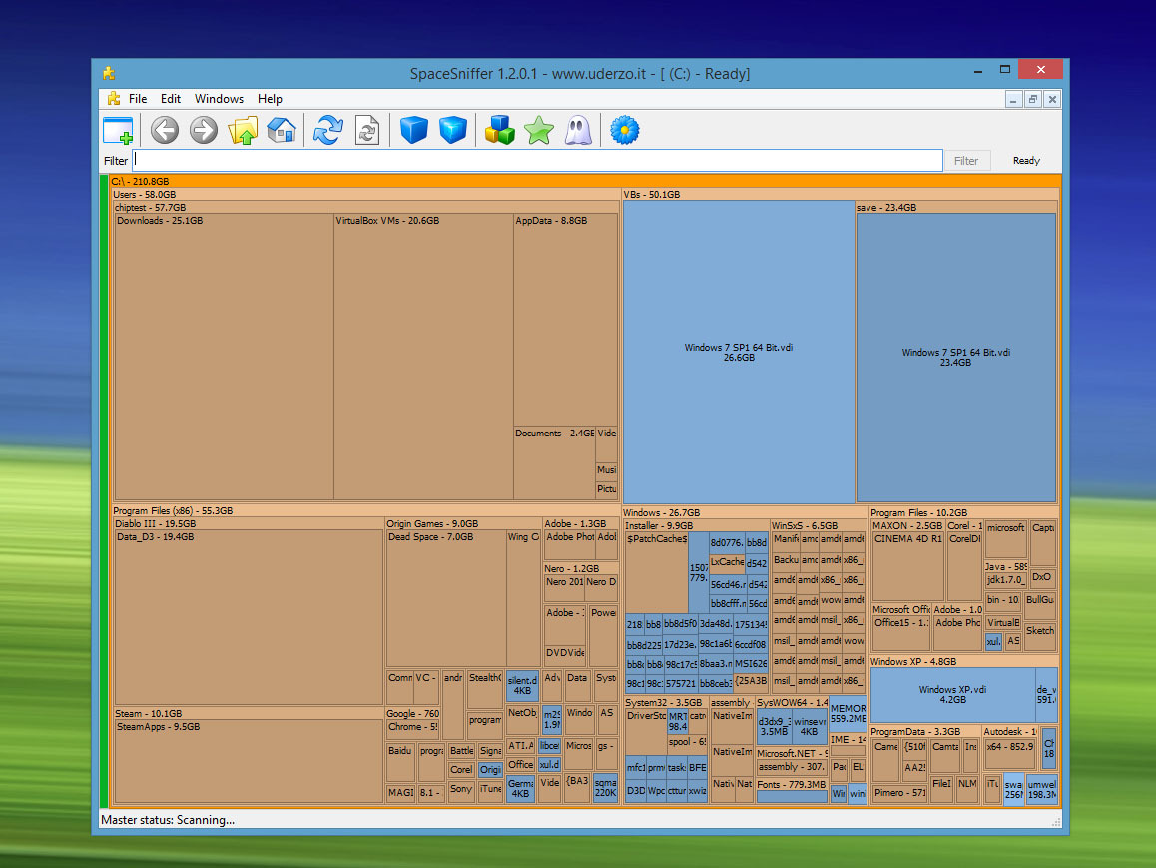Minimize the inner child window

click(1013, 99)
